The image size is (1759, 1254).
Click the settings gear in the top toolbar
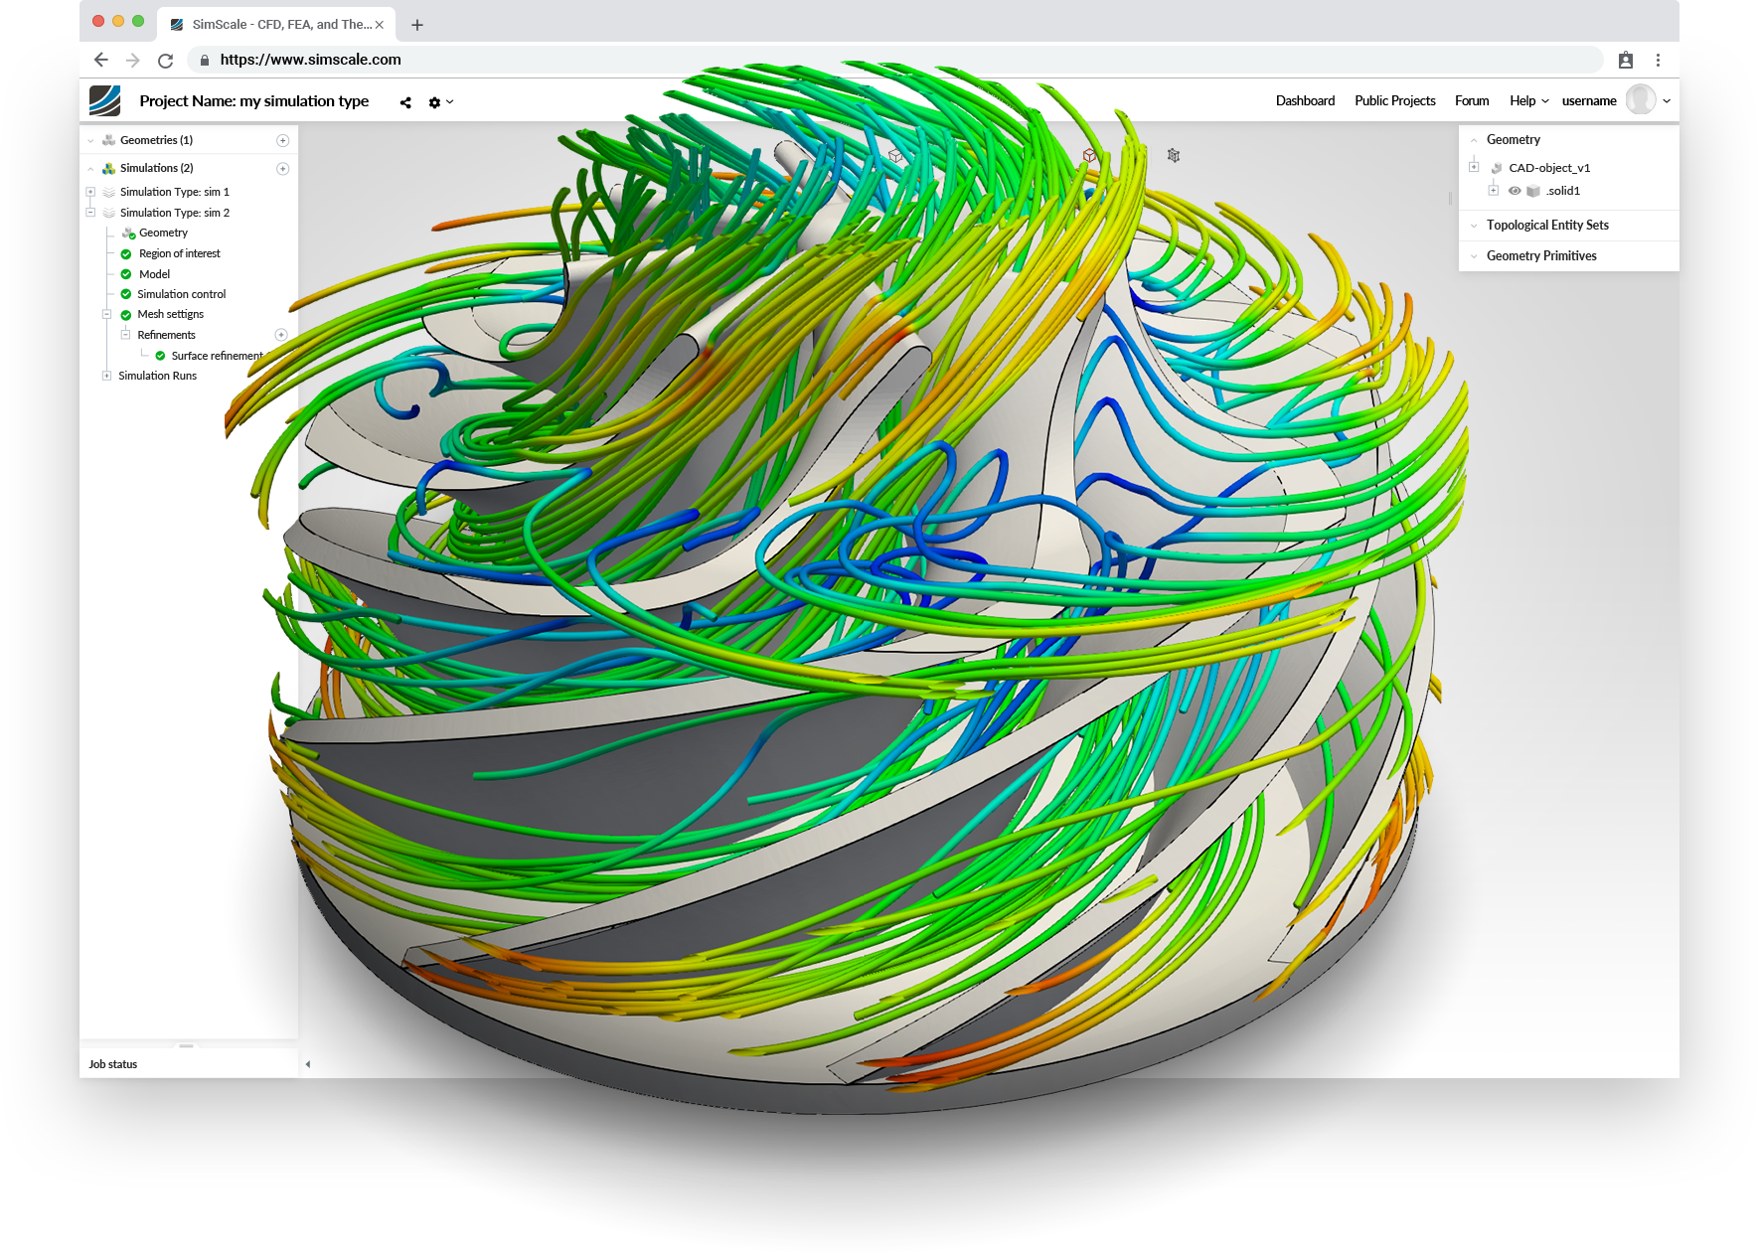[434, 102]
